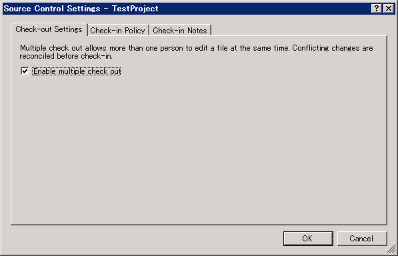Switch to the Check-in Policy tab
Screen dimensions: 398x256
tap(118, 31)
